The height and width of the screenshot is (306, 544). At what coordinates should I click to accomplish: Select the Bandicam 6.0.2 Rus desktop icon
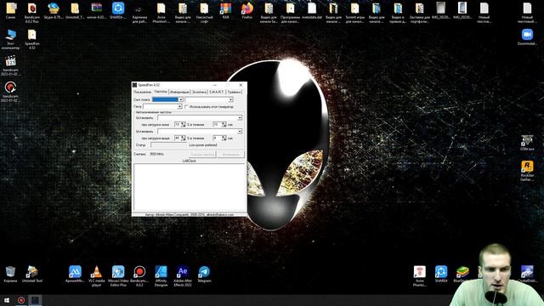(x=32, y=12)
